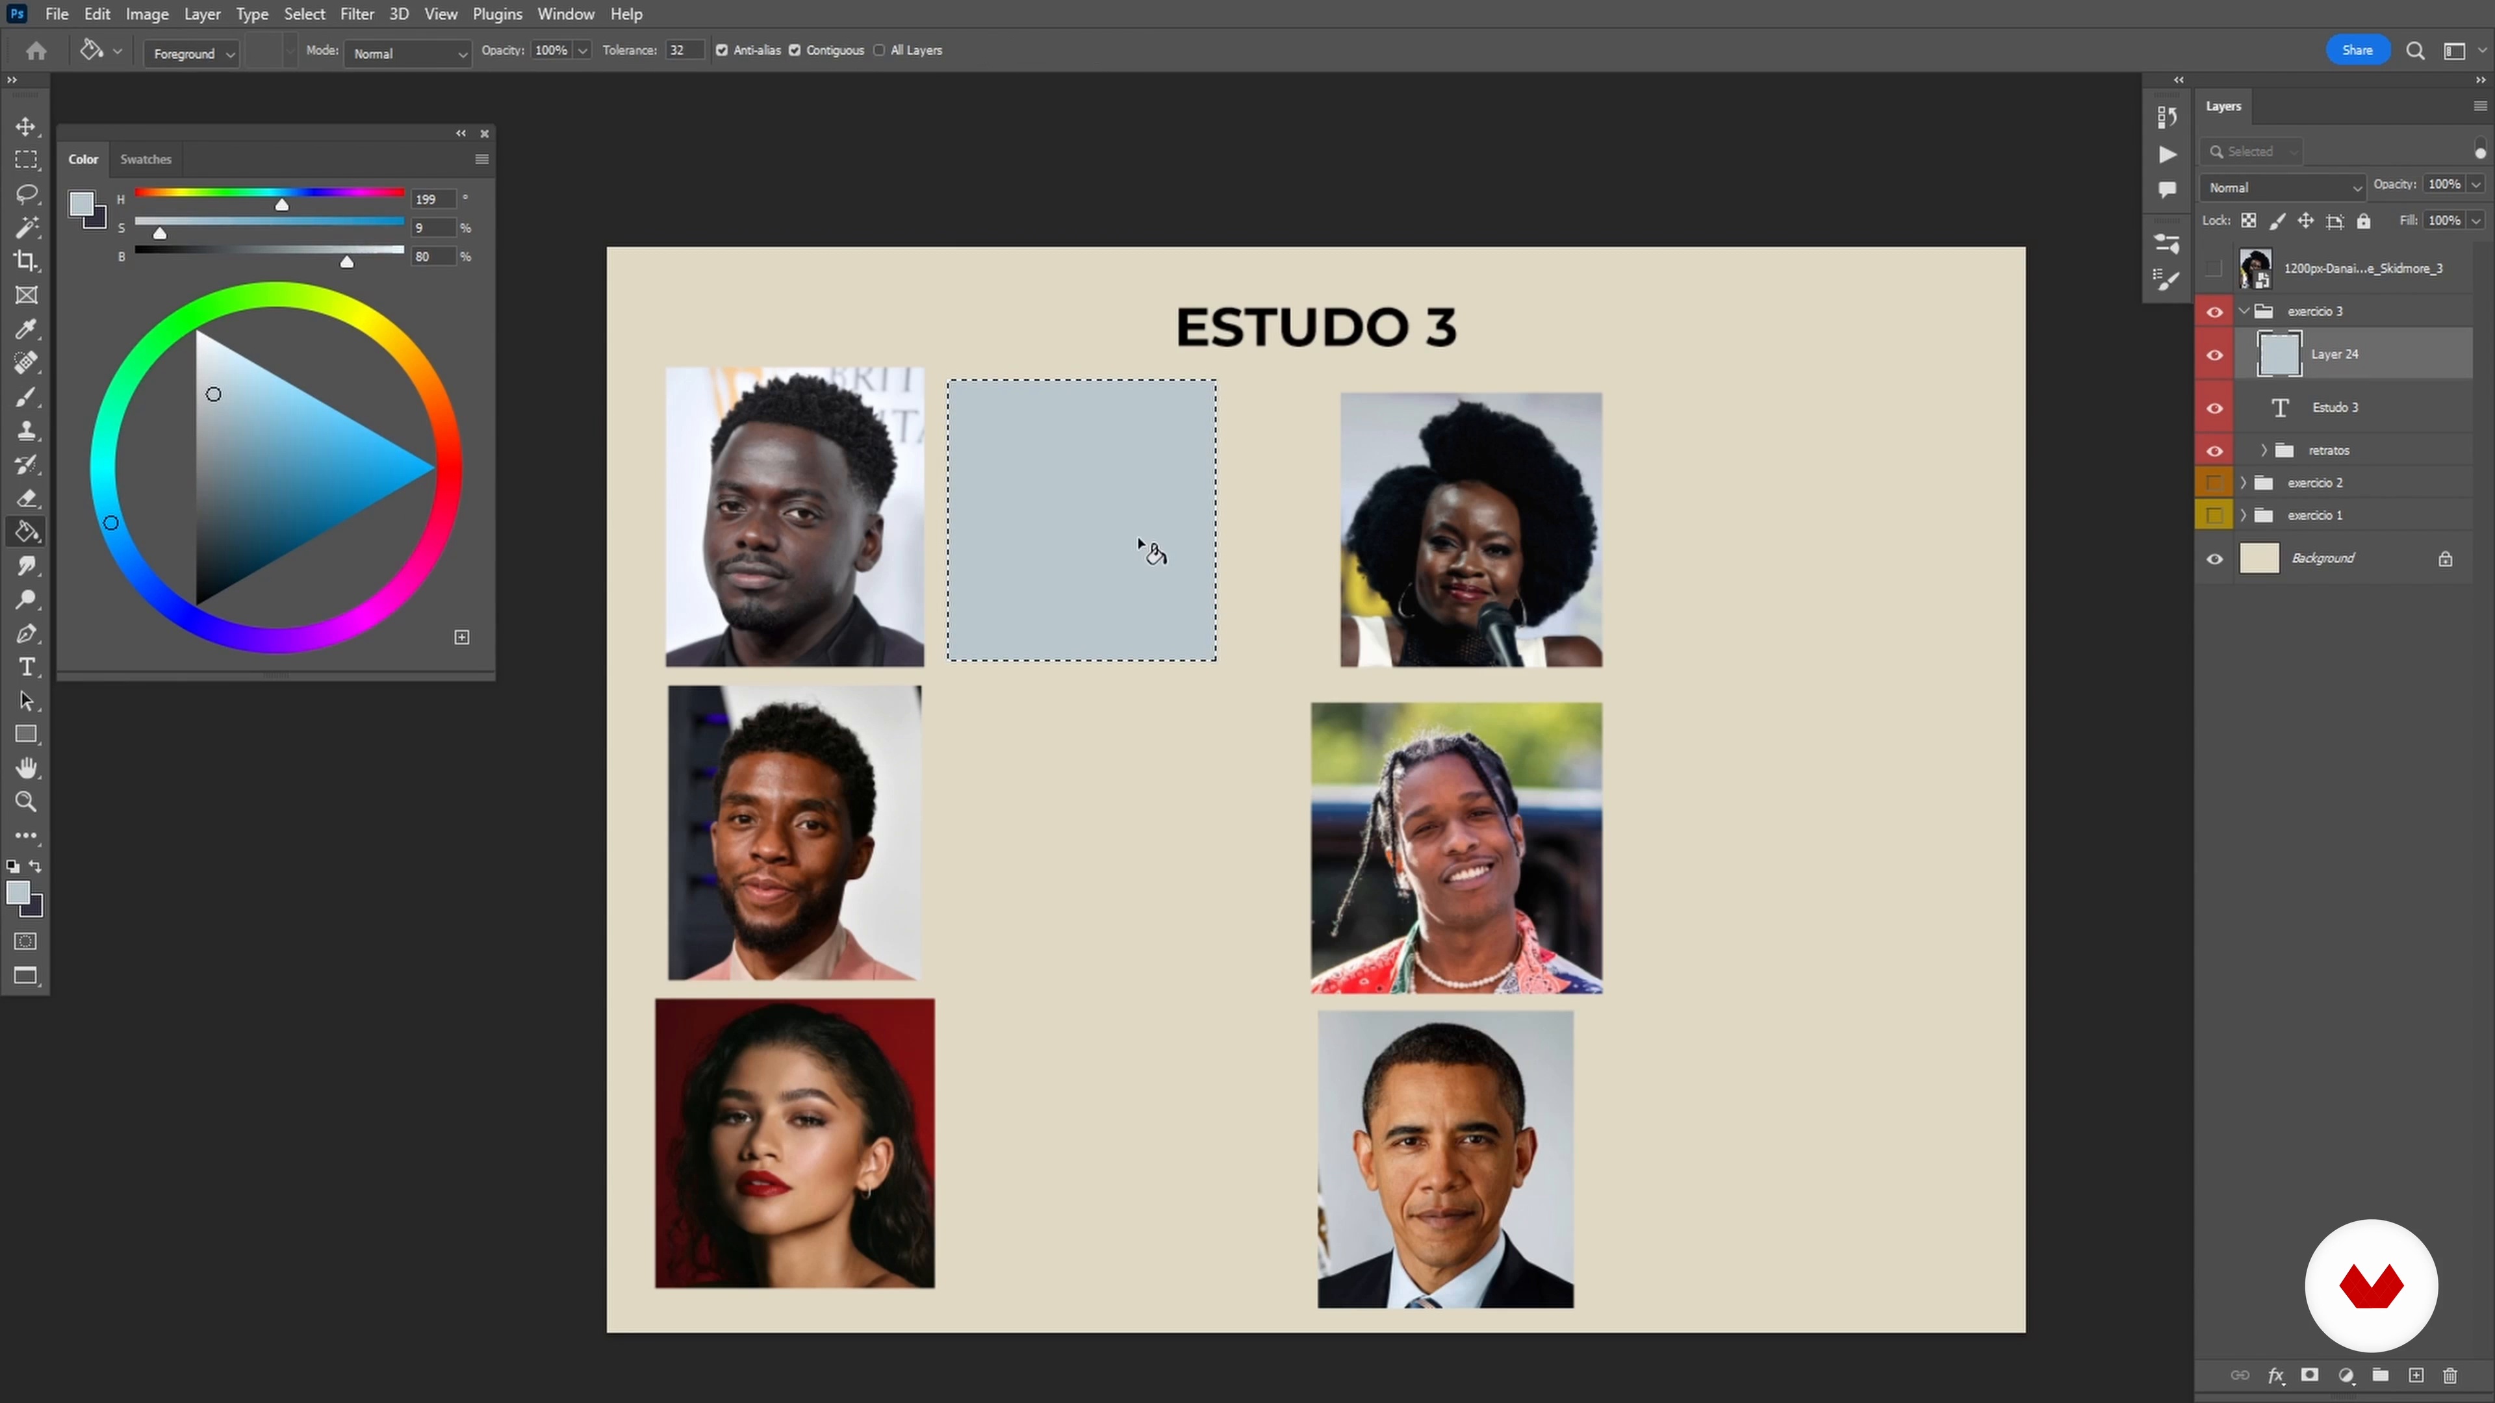Viewport: 2495px width, 1403px height.
Task: Switch to the Swatches tab
Action: pyautogui.click(x=146, y=158)
